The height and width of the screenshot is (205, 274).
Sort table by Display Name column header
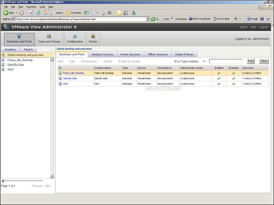(107, 68)
